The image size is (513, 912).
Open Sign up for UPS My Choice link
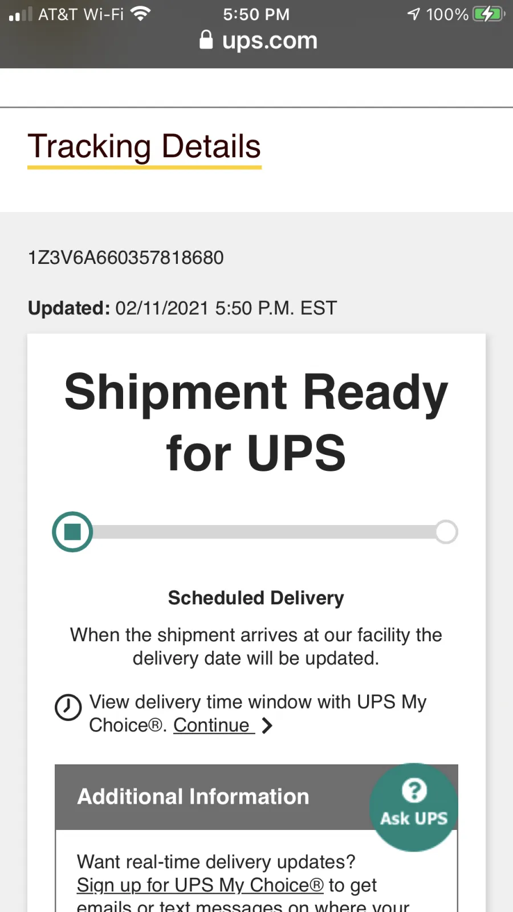point(200,885)
